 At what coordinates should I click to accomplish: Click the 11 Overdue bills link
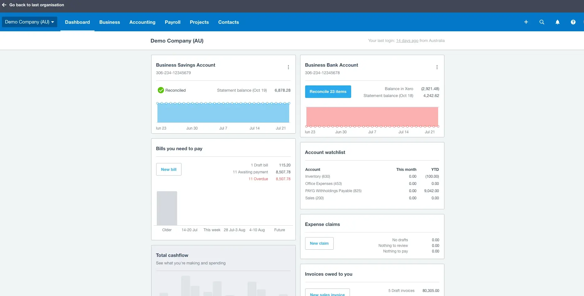[x=258, y=179]
